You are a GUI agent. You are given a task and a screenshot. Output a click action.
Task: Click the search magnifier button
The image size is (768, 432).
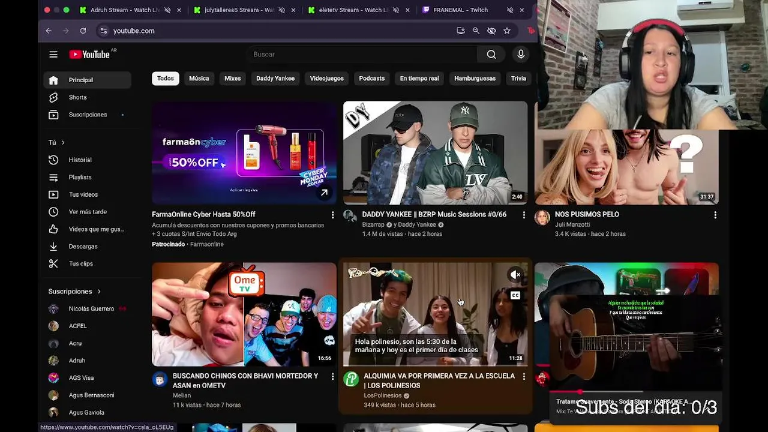pyautogui.click(x=491, y=55)
